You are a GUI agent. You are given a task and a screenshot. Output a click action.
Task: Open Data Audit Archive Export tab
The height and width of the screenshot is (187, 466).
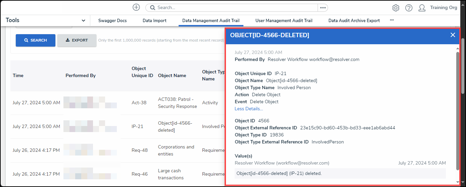[354, 20]
